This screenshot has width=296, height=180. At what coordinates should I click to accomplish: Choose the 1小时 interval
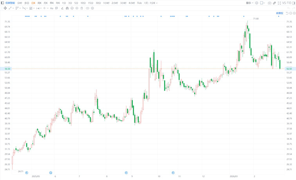click(x=106, y=3)
